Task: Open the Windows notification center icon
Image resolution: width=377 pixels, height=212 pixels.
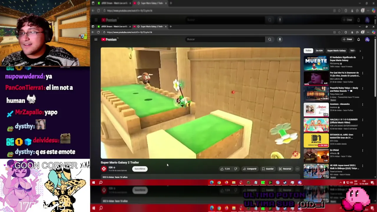Action: (372, 183)
